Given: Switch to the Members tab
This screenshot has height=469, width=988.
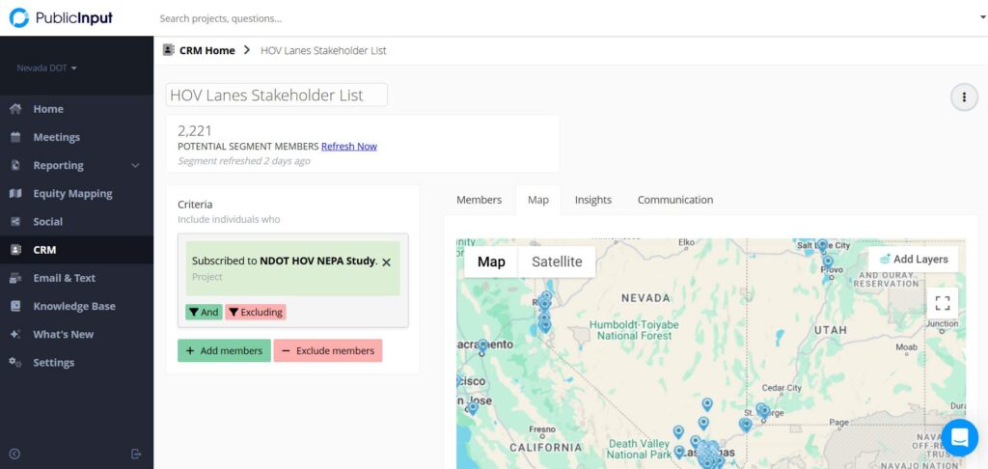Looking at the screenshot, I should [479, 200].
